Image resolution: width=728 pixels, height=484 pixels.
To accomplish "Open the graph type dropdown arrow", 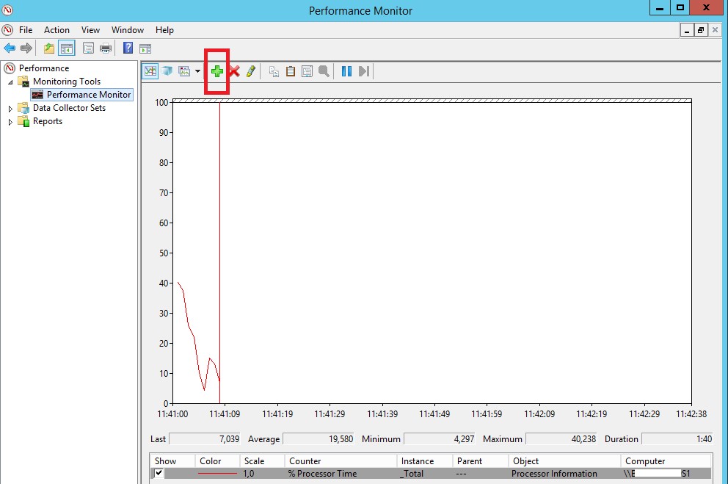I will pos(198,71).
